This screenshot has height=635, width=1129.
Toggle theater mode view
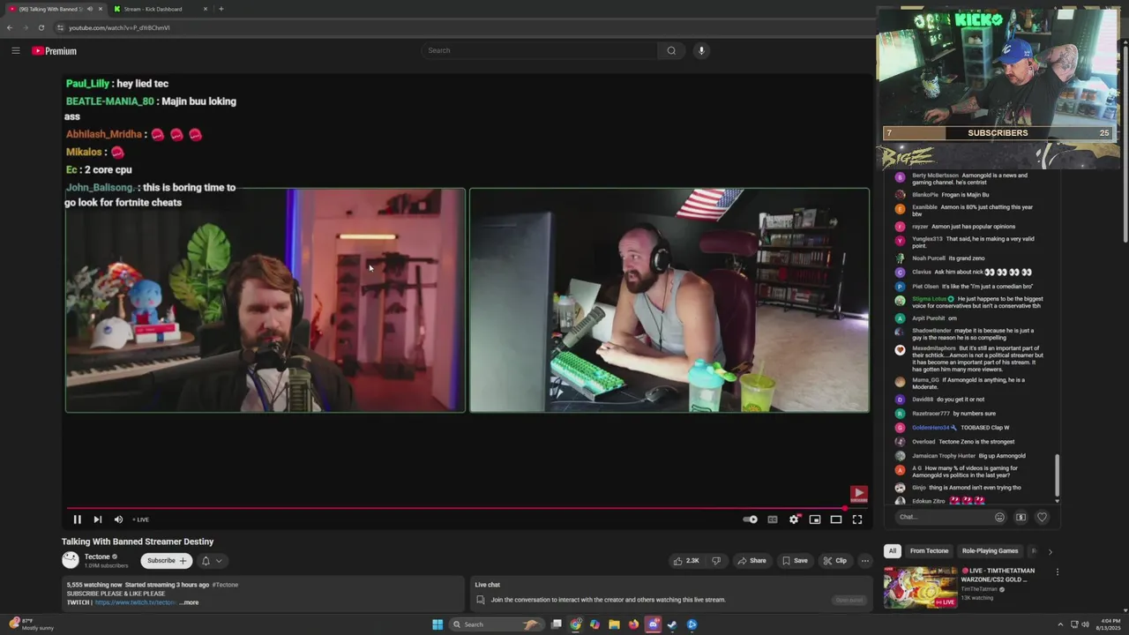pyautogui.click(x=836, y=519)
